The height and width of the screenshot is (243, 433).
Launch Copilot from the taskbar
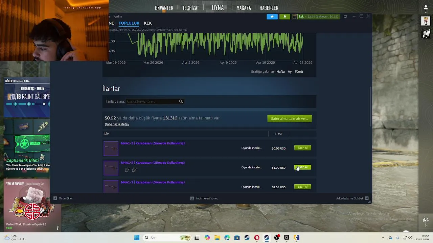207,238
